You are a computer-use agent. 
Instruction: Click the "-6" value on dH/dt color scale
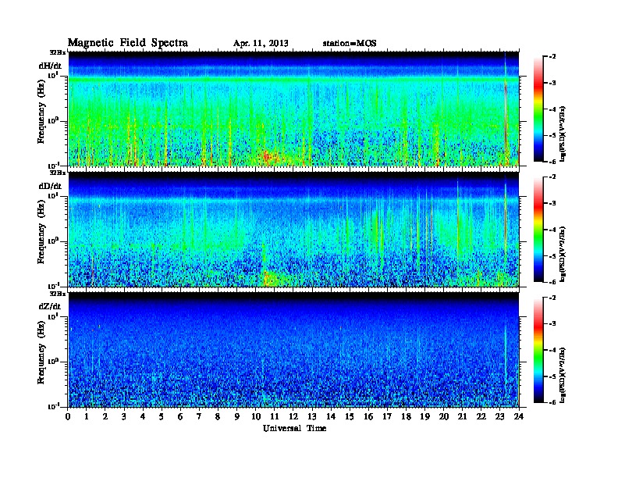[552, 162]
